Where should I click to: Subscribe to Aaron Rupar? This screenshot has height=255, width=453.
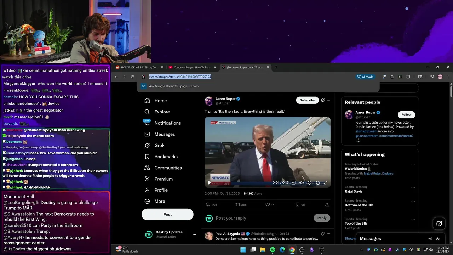(307, 100)
